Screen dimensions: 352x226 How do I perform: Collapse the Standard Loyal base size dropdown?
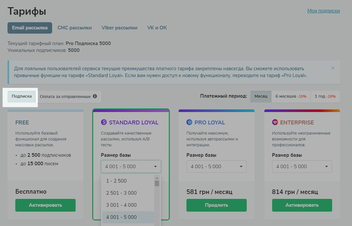(x=131, y=167)
